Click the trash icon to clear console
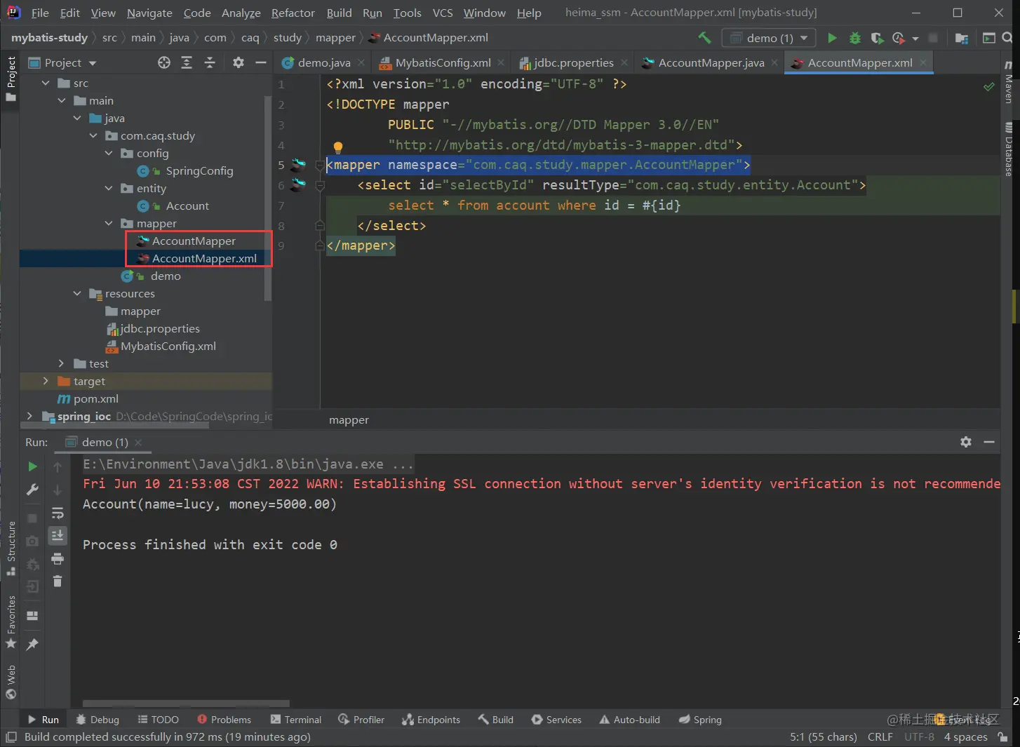 tap(58, 581)
